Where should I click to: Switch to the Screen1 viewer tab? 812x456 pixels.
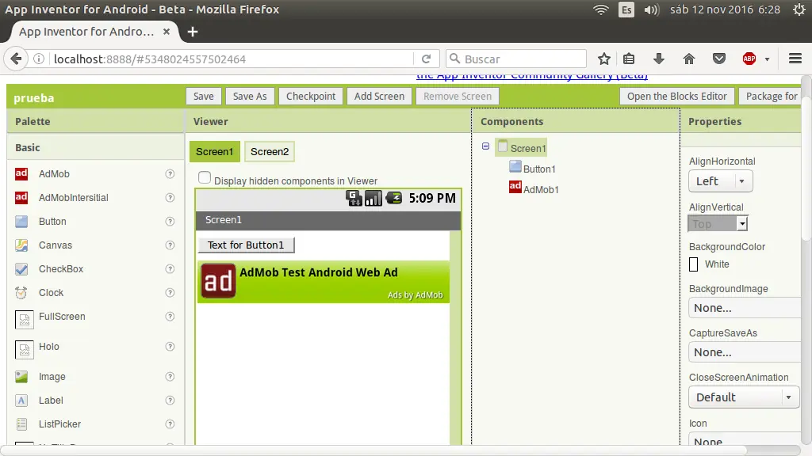click(214, 151)
